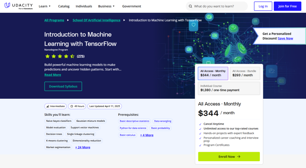The height and width of the screenshot is (168, 306).
Task: Select All Access Bundle $293 plan
Action: [245, 73]
